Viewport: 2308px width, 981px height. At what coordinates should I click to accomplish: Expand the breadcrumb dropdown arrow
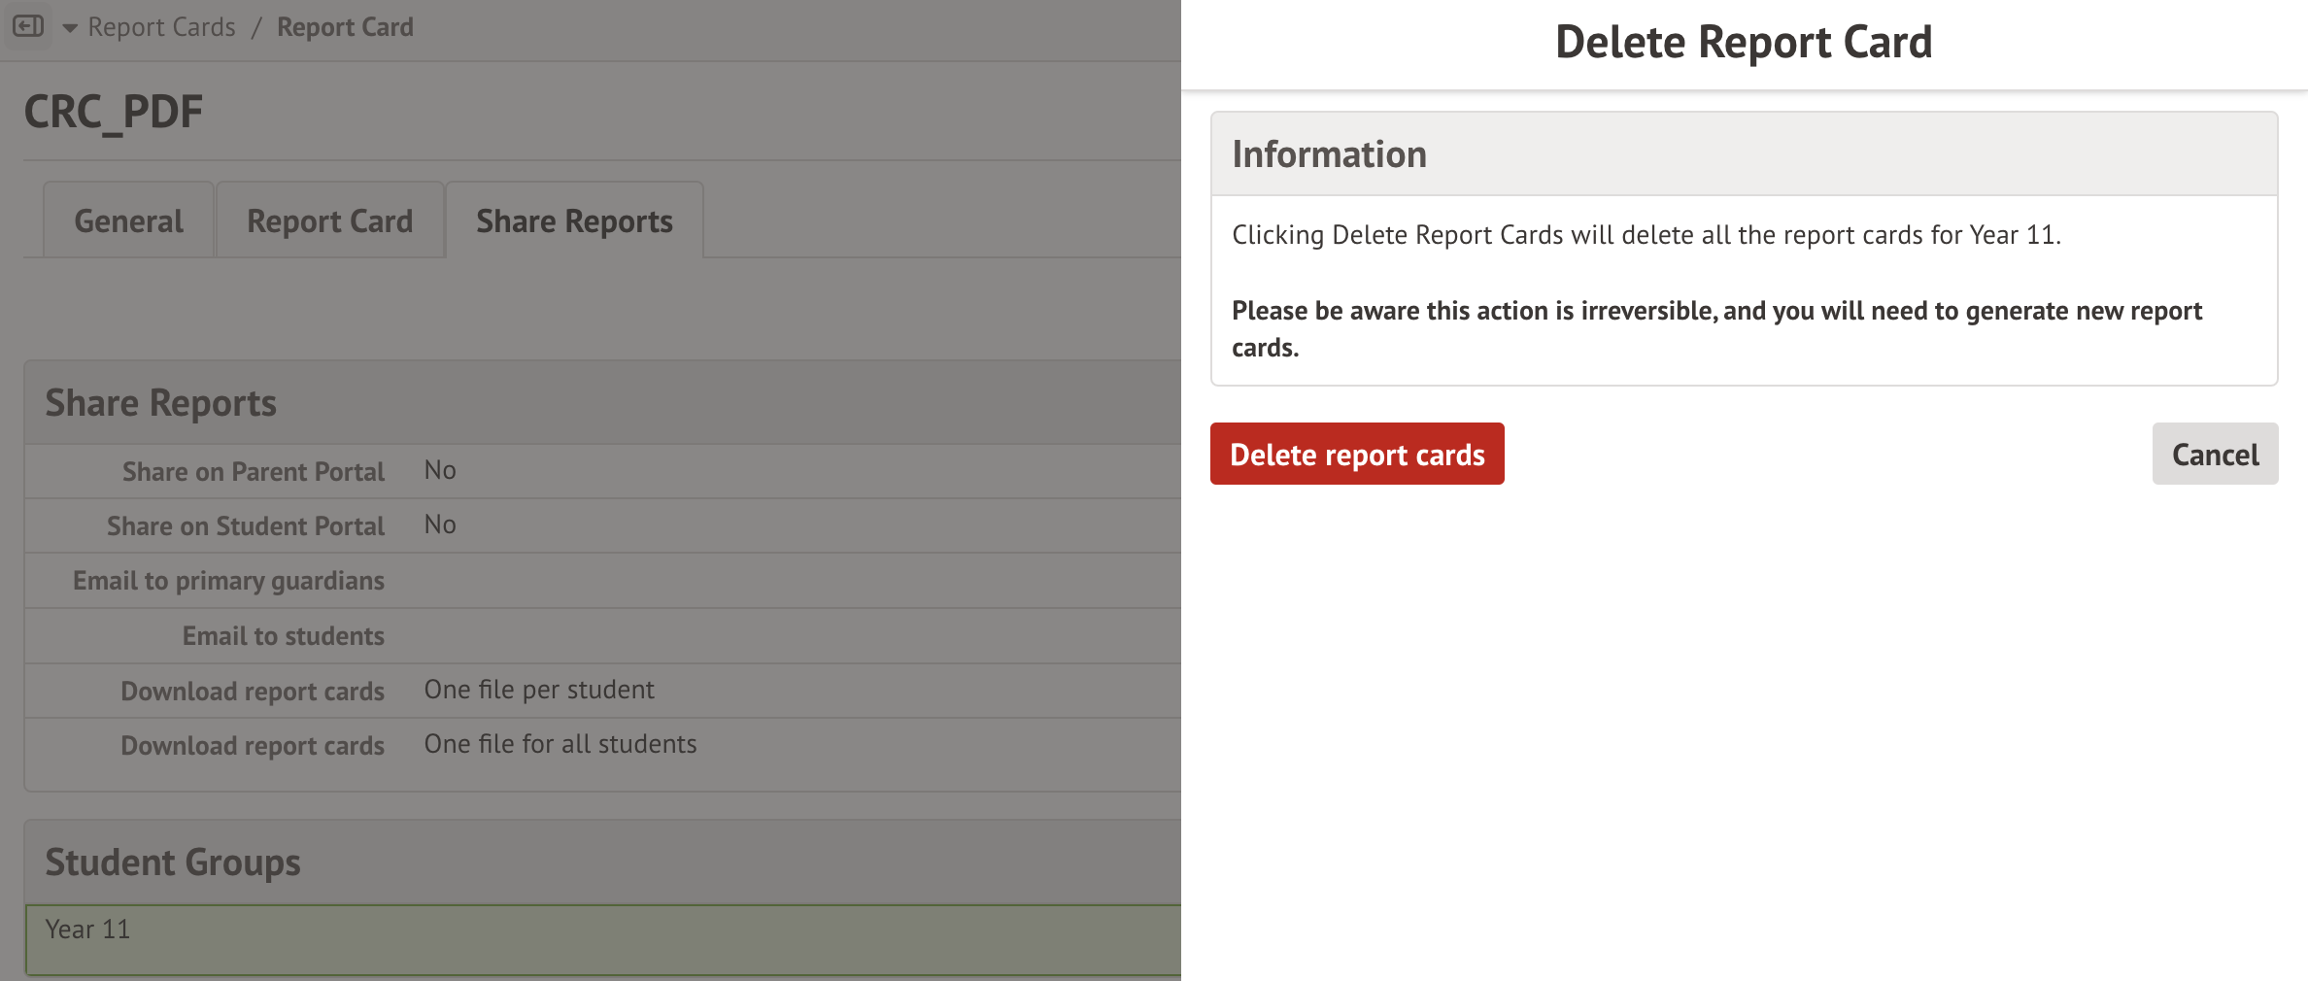click(70, 28)
